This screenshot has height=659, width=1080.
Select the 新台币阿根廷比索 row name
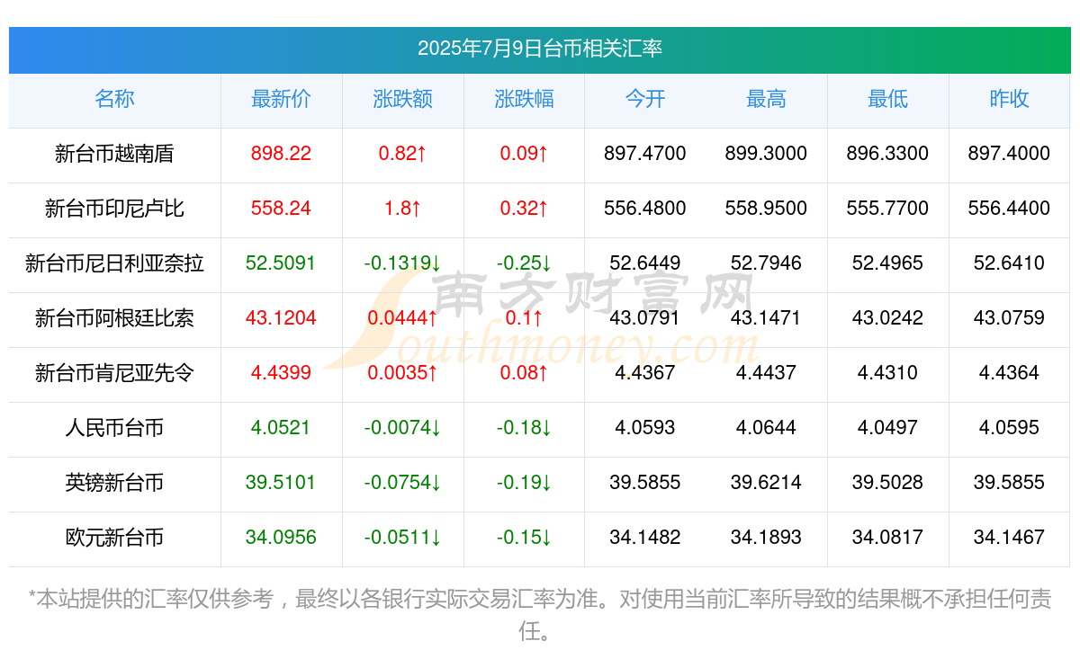click(114, 318)
